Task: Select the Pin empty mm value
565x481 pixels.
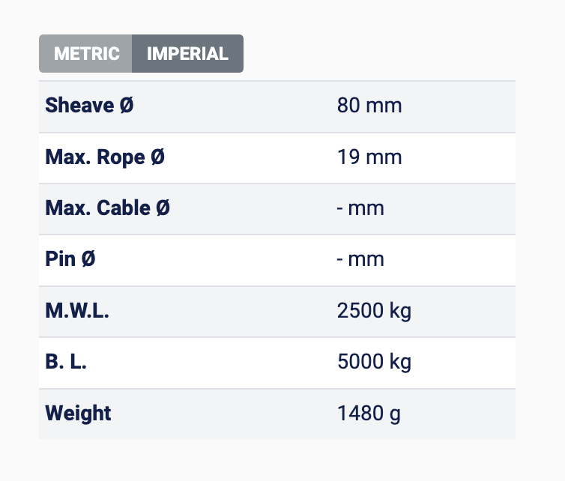Action: click(x=360, y=259)
